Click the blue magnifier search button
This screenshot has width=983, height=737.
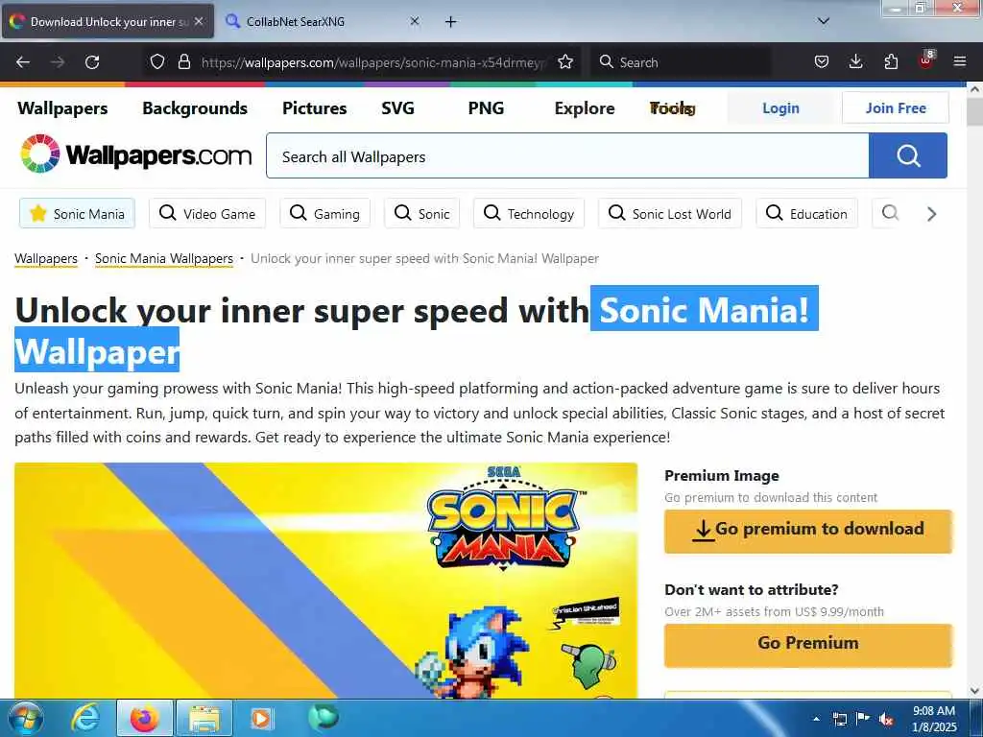pos(908,155)
